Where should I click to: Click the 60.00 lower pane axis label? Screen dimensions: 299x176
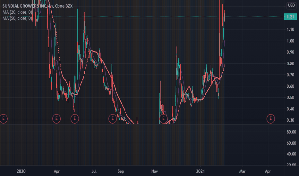point(291,143)
